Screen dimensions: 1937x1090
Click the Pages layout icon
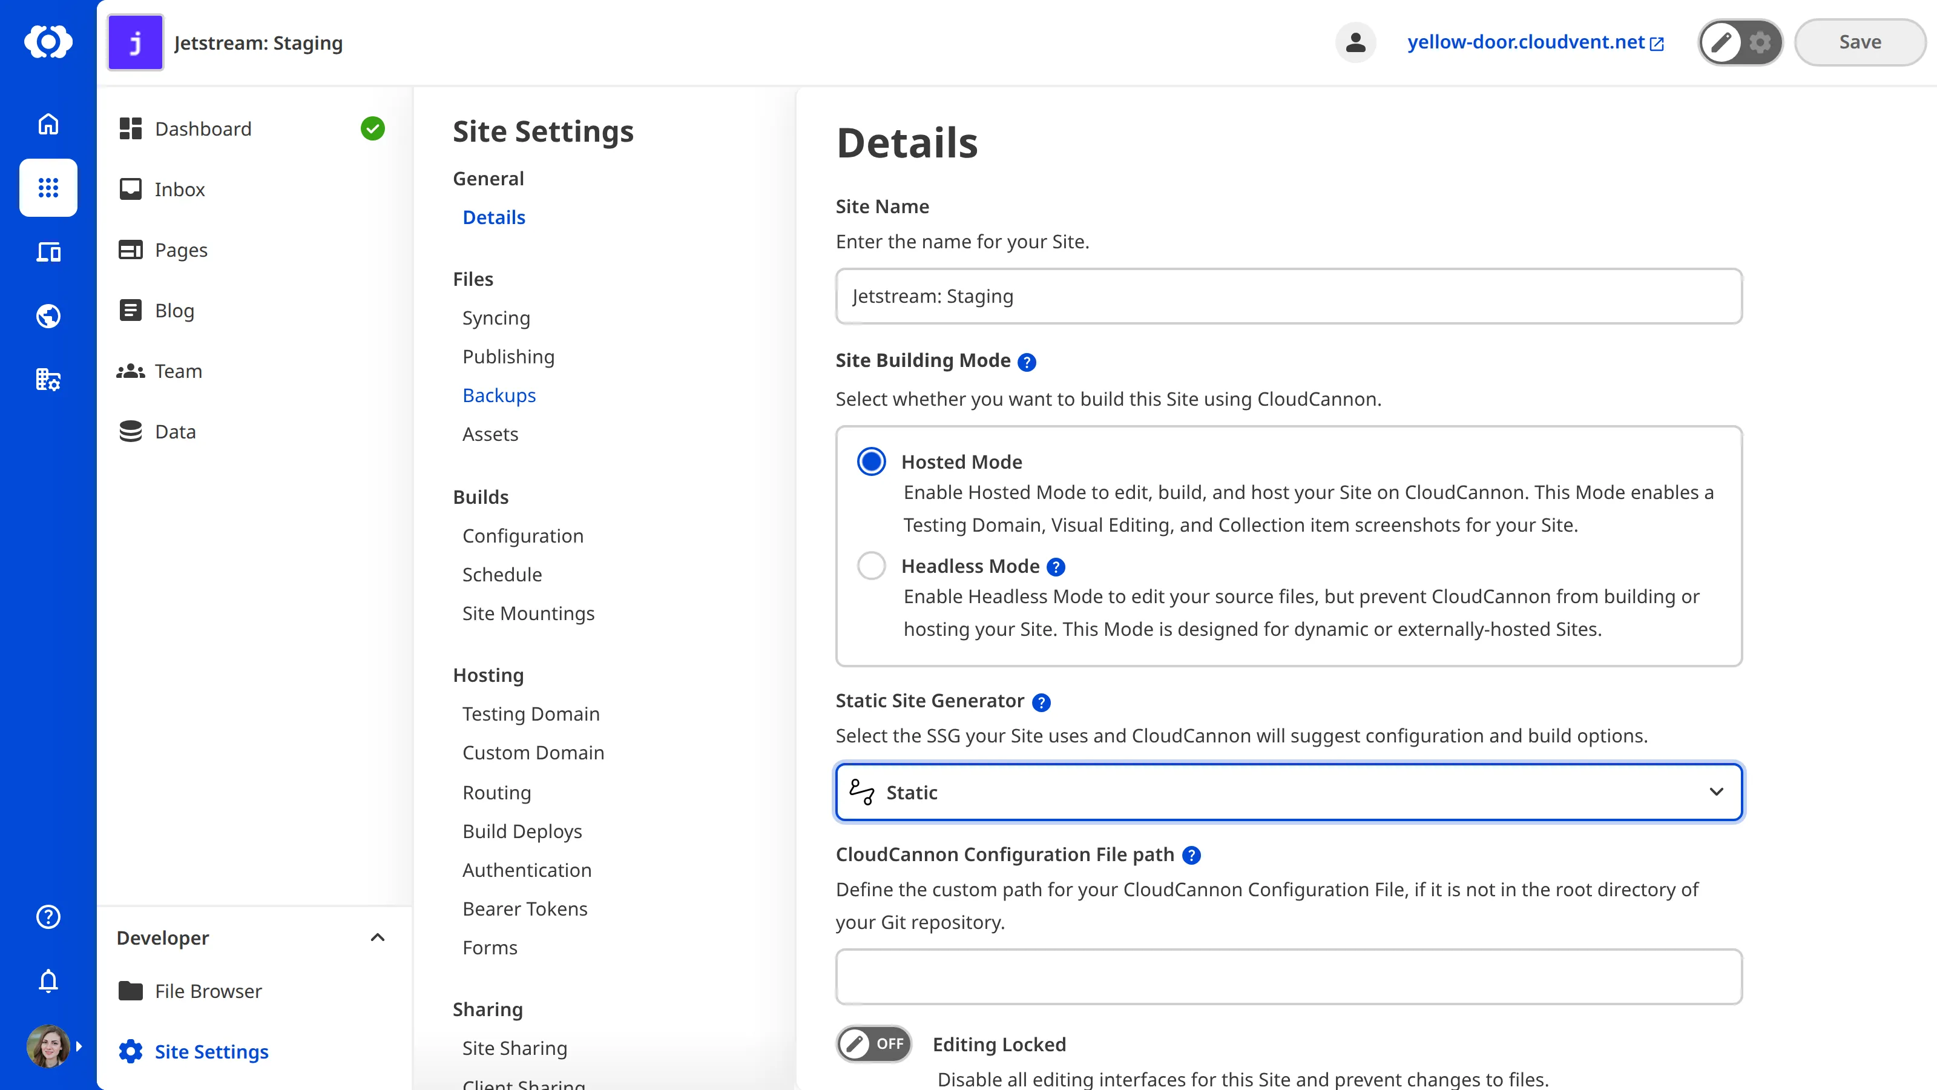click(x=130, y=249)
